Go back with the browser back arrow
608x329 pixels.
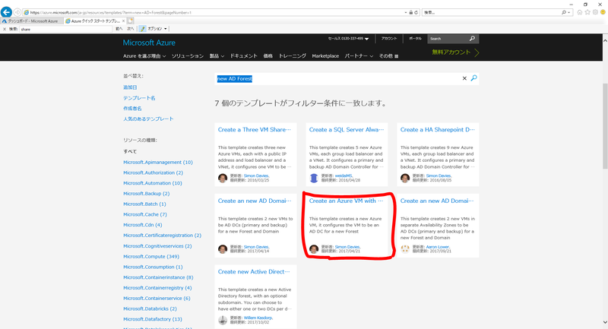pyautogui.click(x=6, y=12)
